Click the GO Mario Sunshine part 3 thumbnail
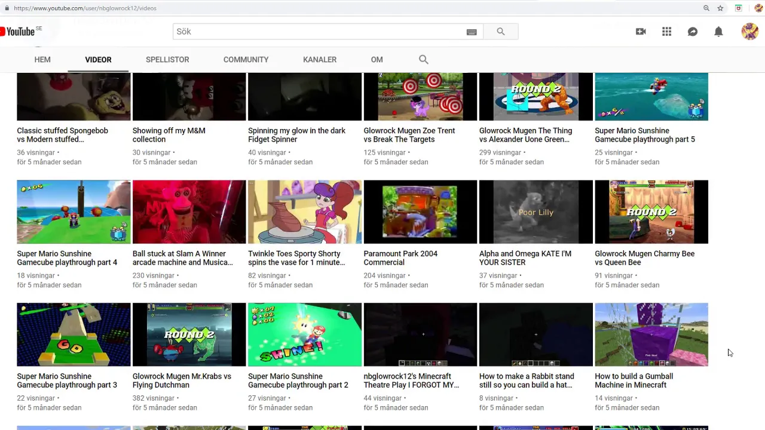 pyautogui.click(x=74, y=334)
